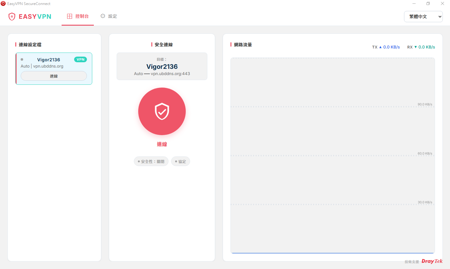Image resolution: width=450 pixels, height=269 pixels.
Task: Click the settings gear icon
Action: pyautogui.click(x=103, y=16)
